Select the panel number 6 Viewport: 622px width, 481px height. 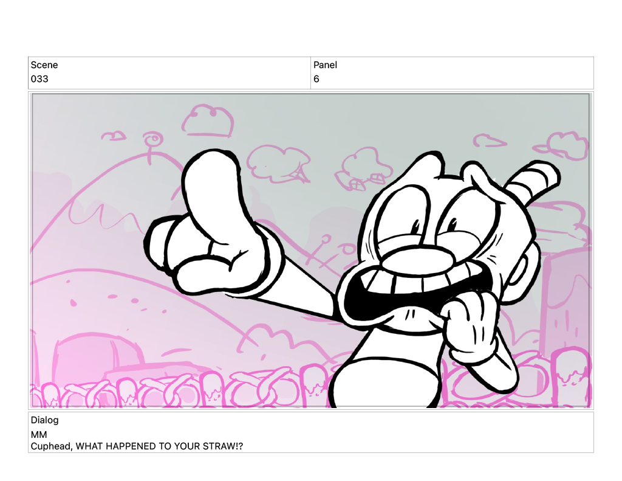tap(316, 79)
